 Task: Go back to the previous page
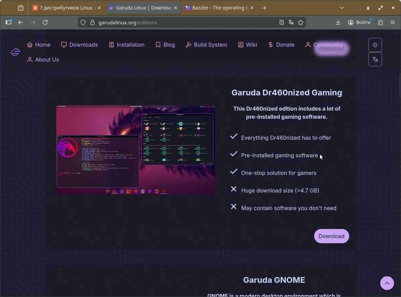click(21, 22)
